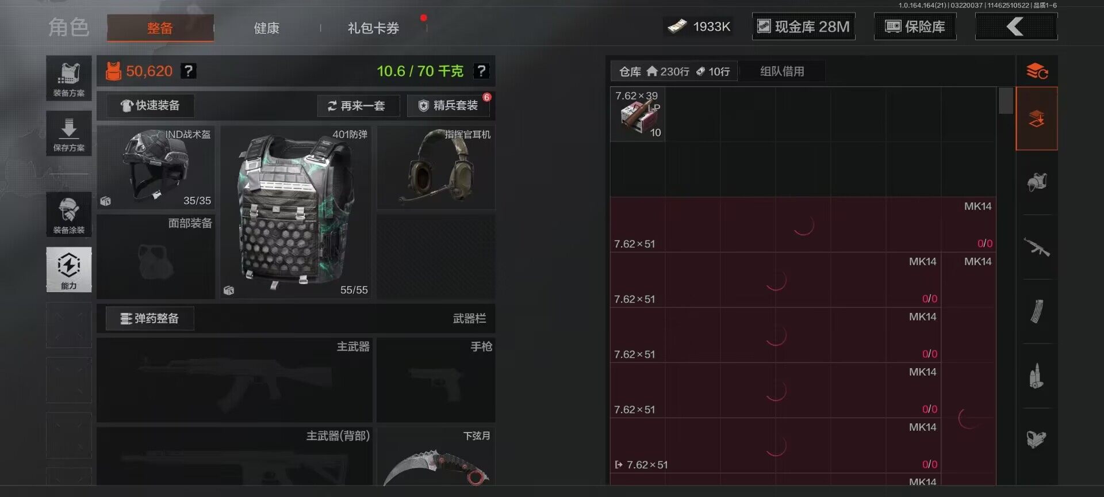This screenshot has width=1104, height=497.
Task: Open the 装备方案 loadout icon
Action: 69,78
